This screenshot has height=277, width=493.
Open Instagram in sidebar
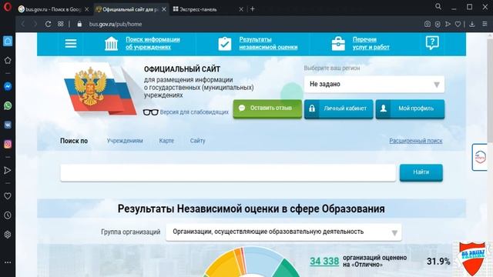point(8,144)
